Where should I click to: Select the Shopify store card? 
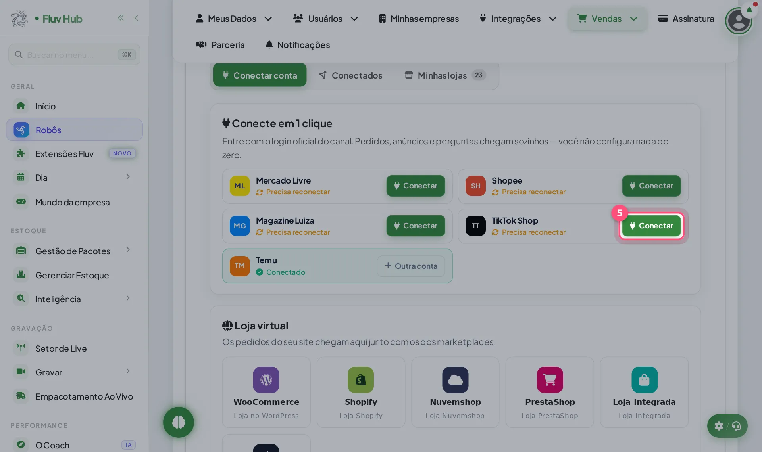pos(361,392)
